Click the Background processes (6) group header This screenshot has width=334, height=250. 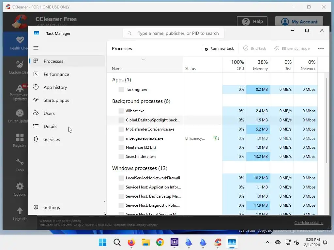(141, 101)
